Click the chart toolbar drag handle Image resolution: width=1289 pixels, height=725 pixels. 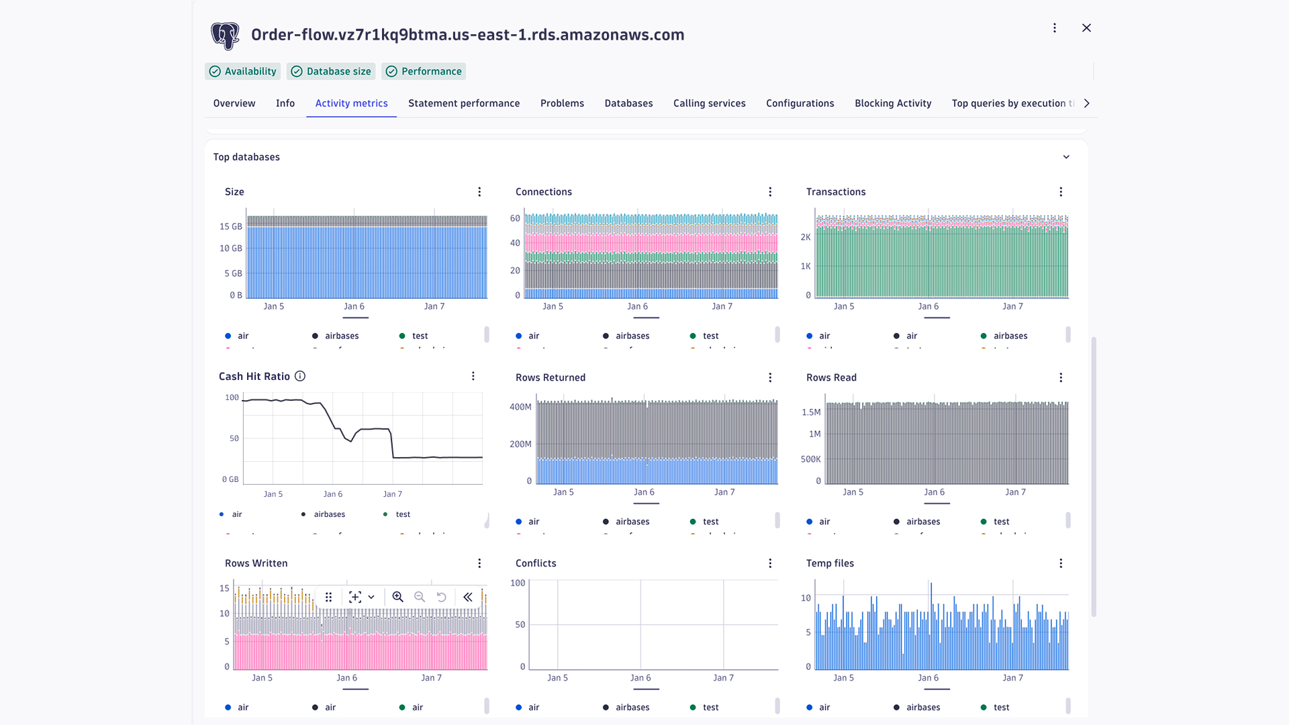pyautogui.click(x=328, y=597)
